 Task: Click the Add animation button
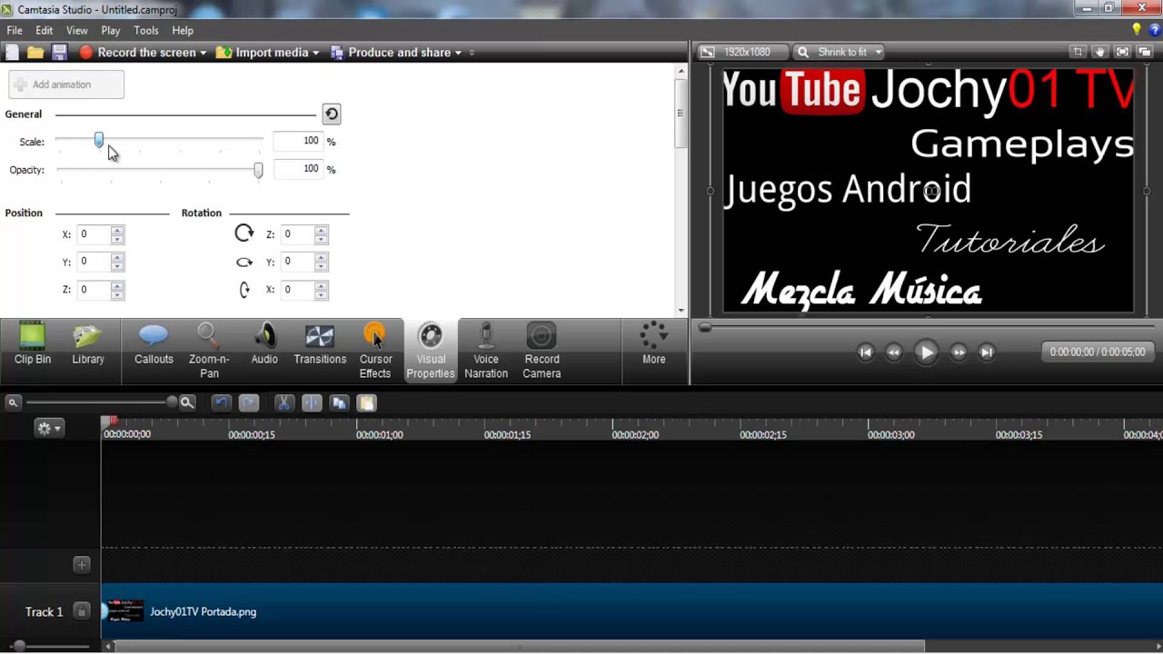[66, 84]
